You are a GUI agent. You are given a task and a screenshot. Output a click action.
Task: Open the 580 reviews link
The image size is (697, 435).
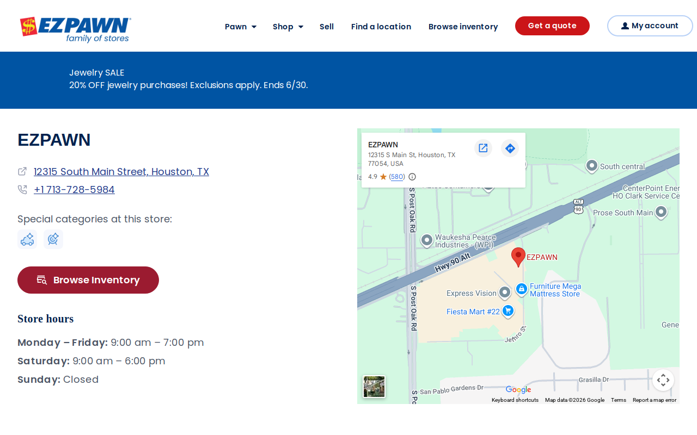(398, 177)
